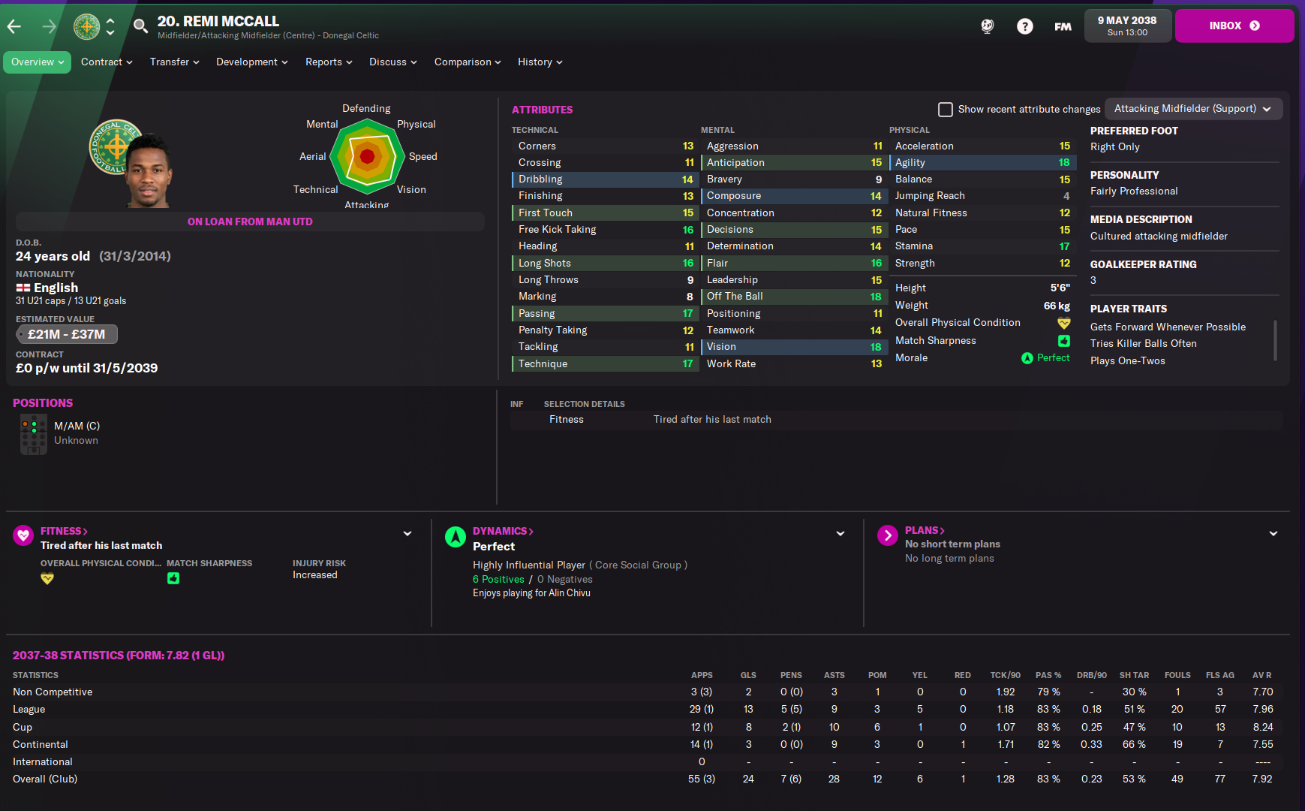Open the football head icon in the top bar
The image size is (1305, 811).
pos(988,26)
